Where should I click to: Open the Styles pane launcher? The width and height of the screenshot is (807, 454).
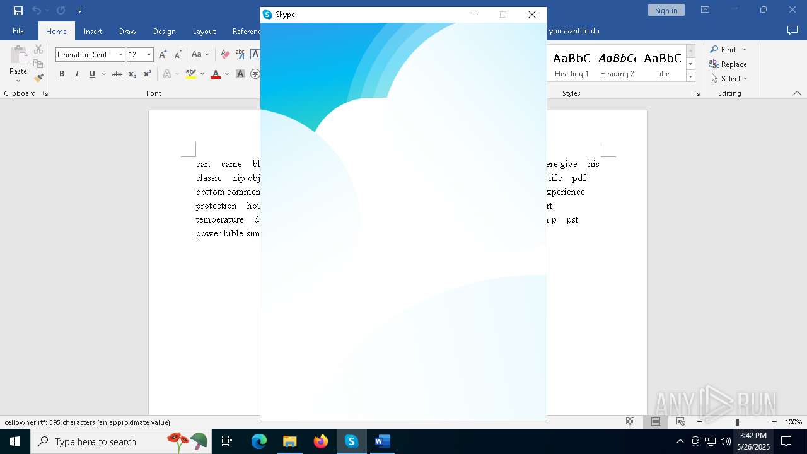click(x=697, y=93)
